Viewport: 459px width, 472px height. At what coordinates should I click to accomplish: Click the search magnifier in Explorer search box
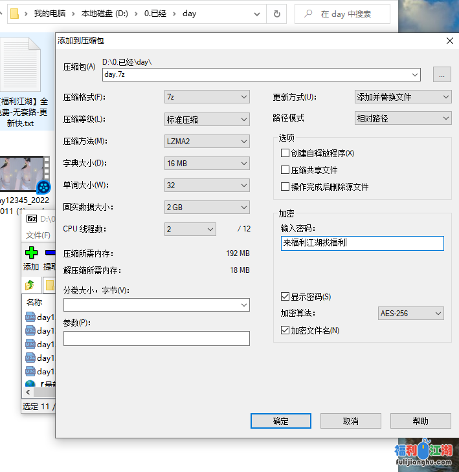click(308, 14)
